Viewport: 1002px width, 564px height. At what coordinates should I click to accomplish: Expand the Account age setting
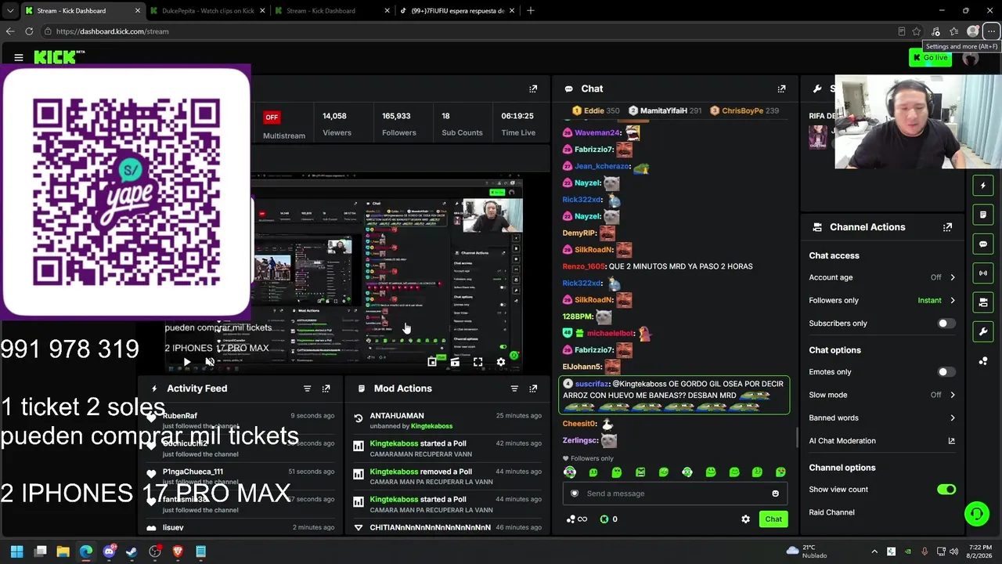(882, 277)
